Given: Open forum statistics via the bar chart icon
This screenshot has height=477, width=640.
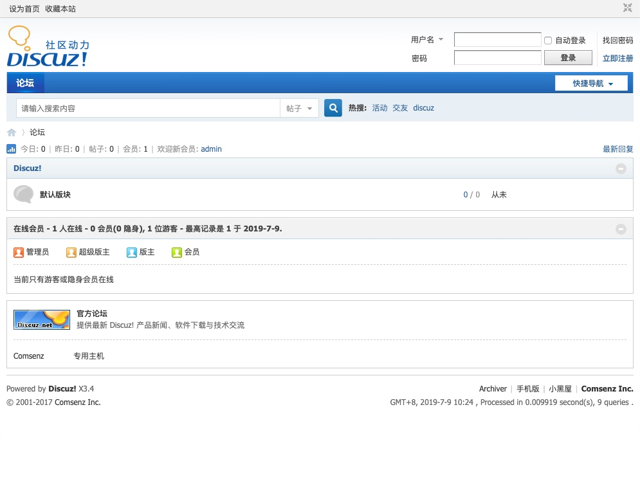Looking at the screenshot, I should (x=11, y=148).
